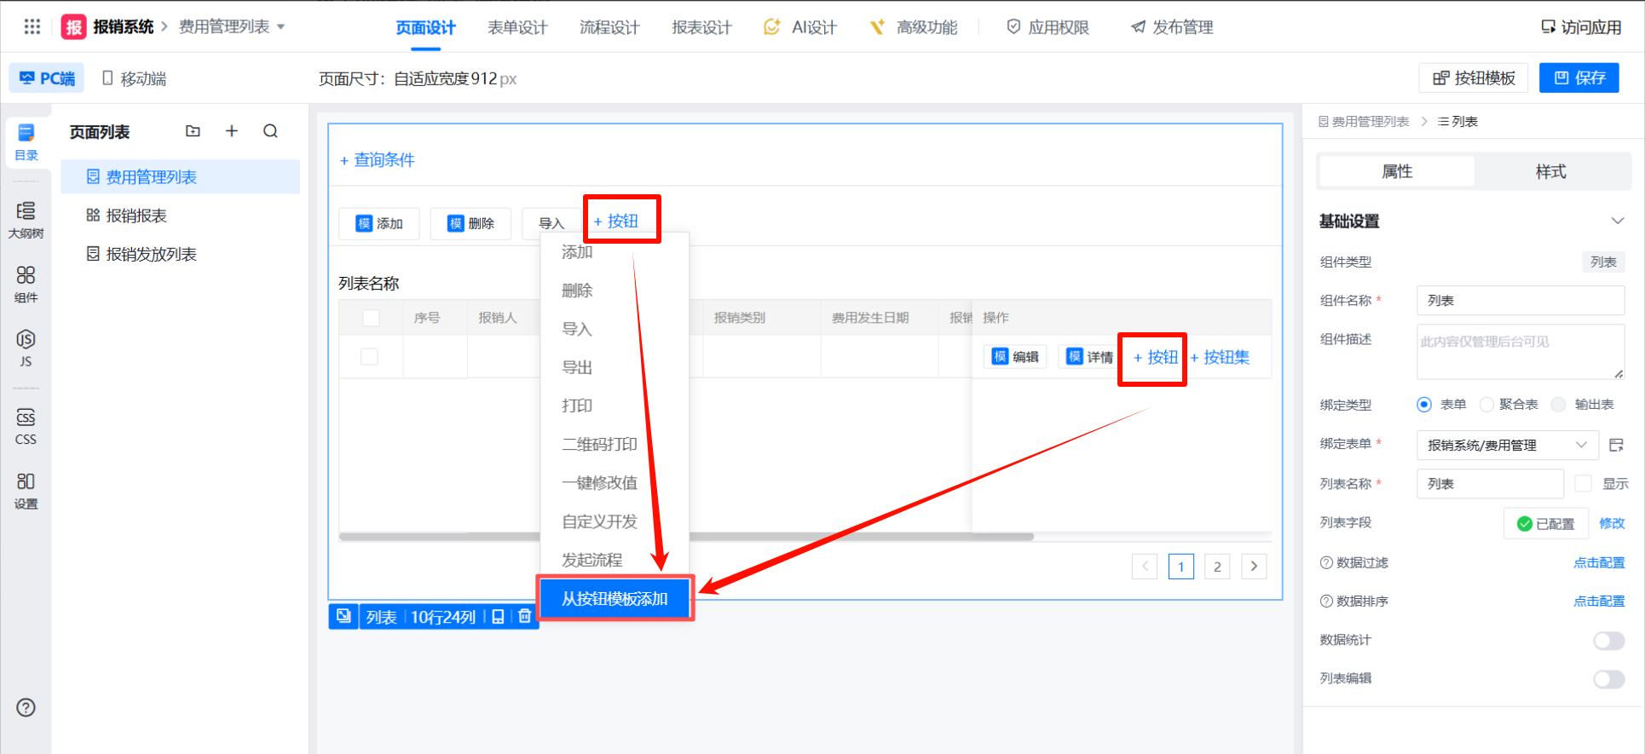The width and height of the screenshot is (1645, 754).
Task: Open the 大纲树 outline tree panel
Action: (x=26, y=219)
